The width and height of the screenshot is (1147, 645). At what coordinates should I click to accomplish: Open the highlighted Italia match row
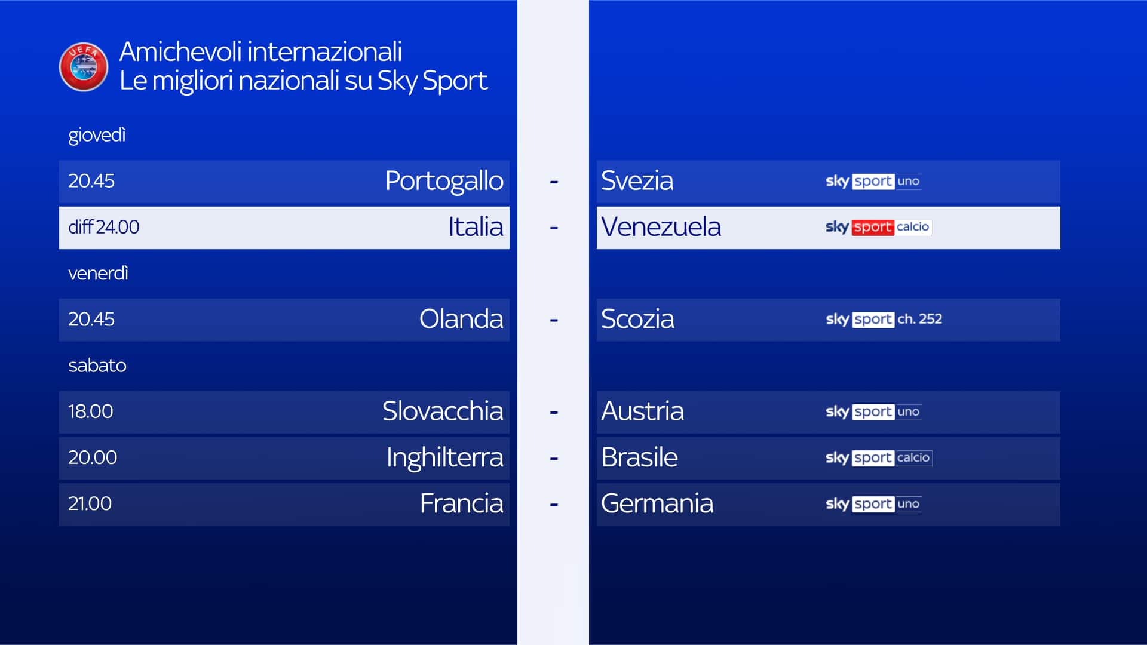tap(284, 228)
